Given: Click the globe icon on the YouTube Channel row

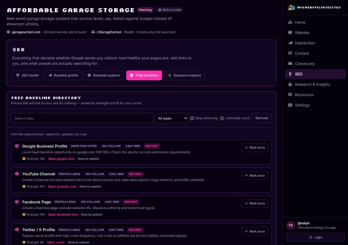Looking at the screenshot, I should coord(17,174).
